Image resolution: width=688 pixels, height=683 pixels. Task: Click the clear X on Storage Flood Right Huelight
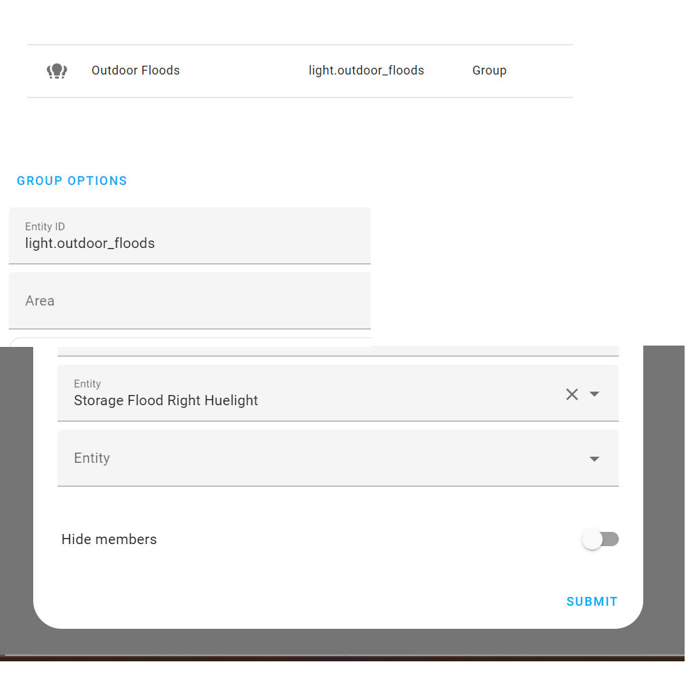[571, 394]
